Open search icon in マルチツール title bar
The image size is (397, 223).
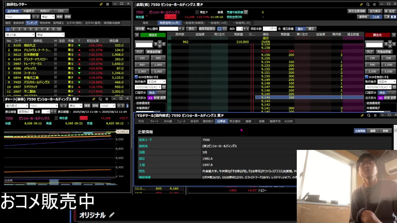[x=368, y=115]
